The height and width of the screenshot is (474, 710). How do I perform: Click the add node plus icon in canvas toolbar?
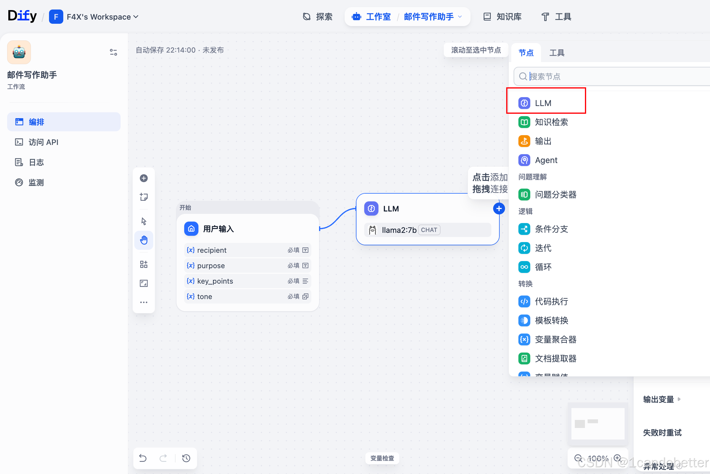point(143,178)
